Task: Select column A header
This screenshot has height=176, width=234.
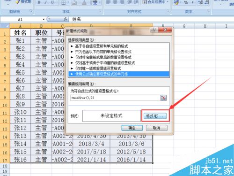Action: click(x=20, y=26)
